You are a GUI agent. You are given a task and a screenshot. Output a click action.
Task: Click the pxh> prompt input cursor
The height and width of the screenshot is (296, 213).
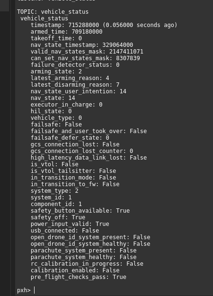(x=35, y=290)
